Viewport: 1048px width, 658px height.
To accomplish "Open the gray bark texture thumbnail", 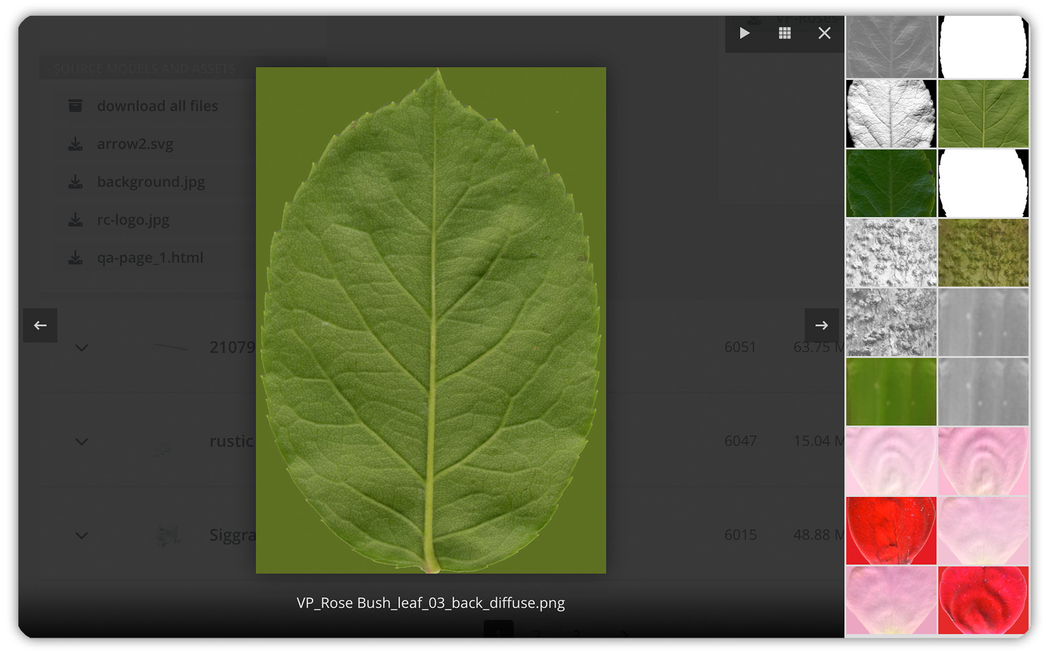I will [891, 322].
